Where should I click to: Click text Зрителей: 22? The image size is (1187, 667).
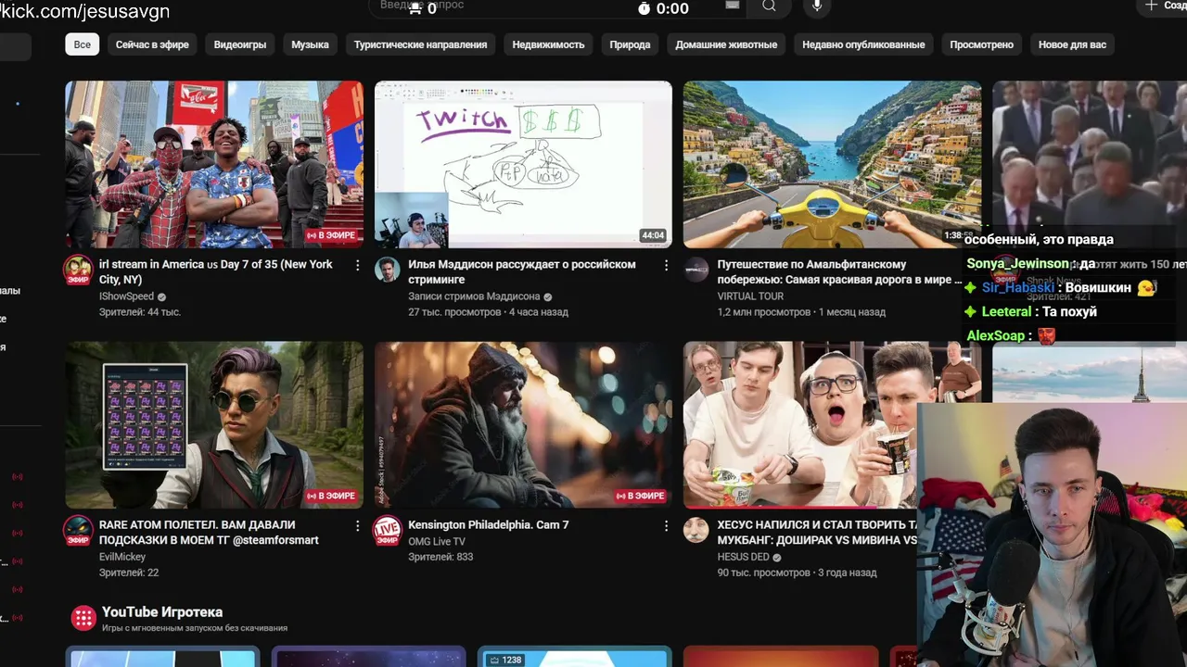tap(129, 573)
